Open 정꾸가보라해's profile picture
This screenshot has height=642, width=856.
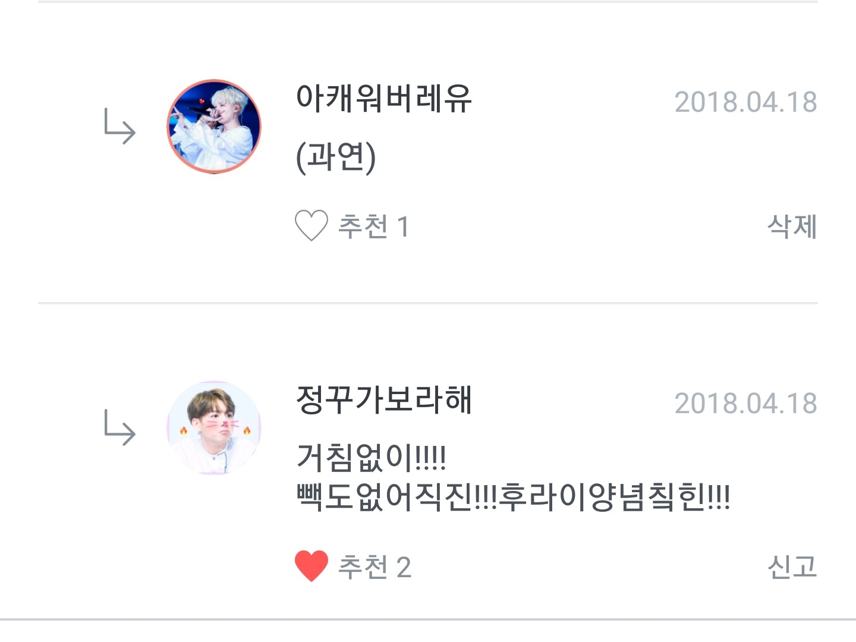(214, 427)
